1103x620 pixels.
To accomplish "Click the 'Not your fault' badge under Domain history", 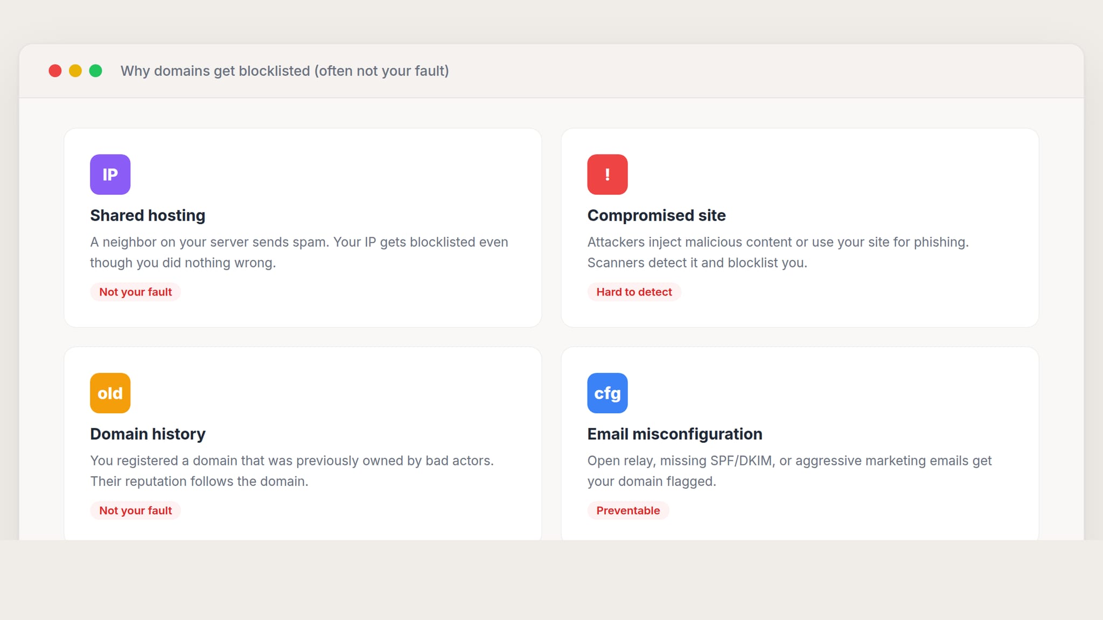I will point(135,510).
